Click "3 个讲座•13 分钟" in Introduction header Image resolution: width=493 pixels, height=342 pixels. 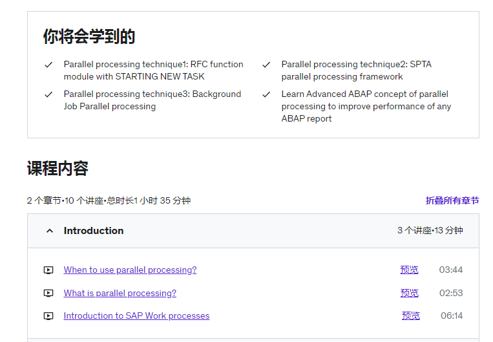[430, 231]
